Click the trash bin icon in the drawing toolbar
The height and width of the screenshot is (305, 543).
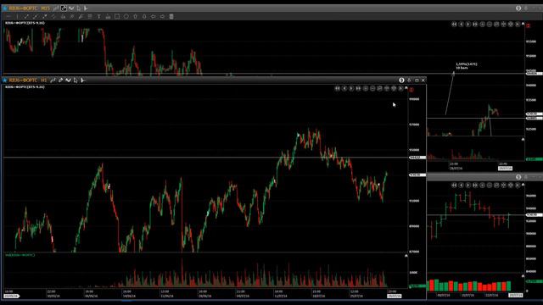(171, 17)
